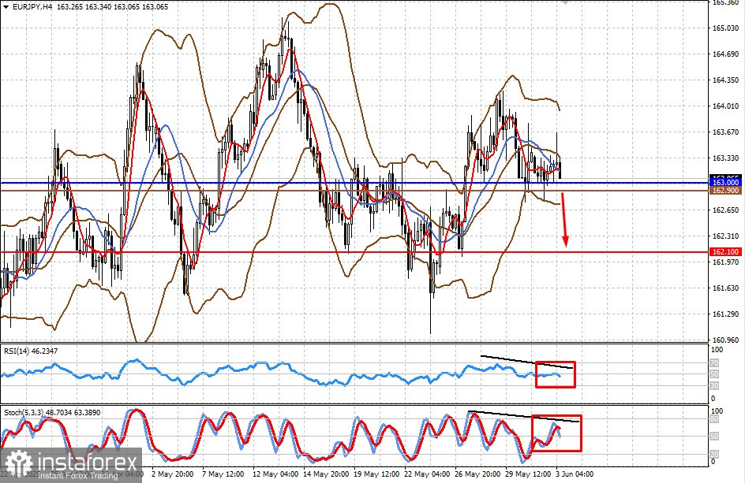Click the 161.970 price scale value
Viewport: 745px width, 483px height.
[725, 262]
